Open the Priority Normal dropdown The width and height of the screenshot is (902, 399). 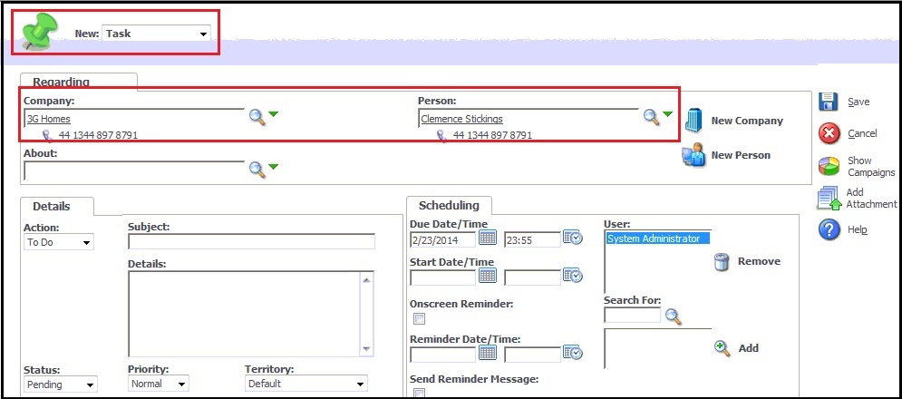point(159,384)
